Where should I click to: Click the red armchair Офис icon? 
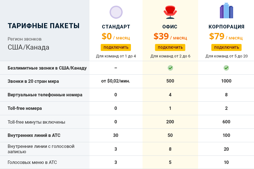(170, 12)
